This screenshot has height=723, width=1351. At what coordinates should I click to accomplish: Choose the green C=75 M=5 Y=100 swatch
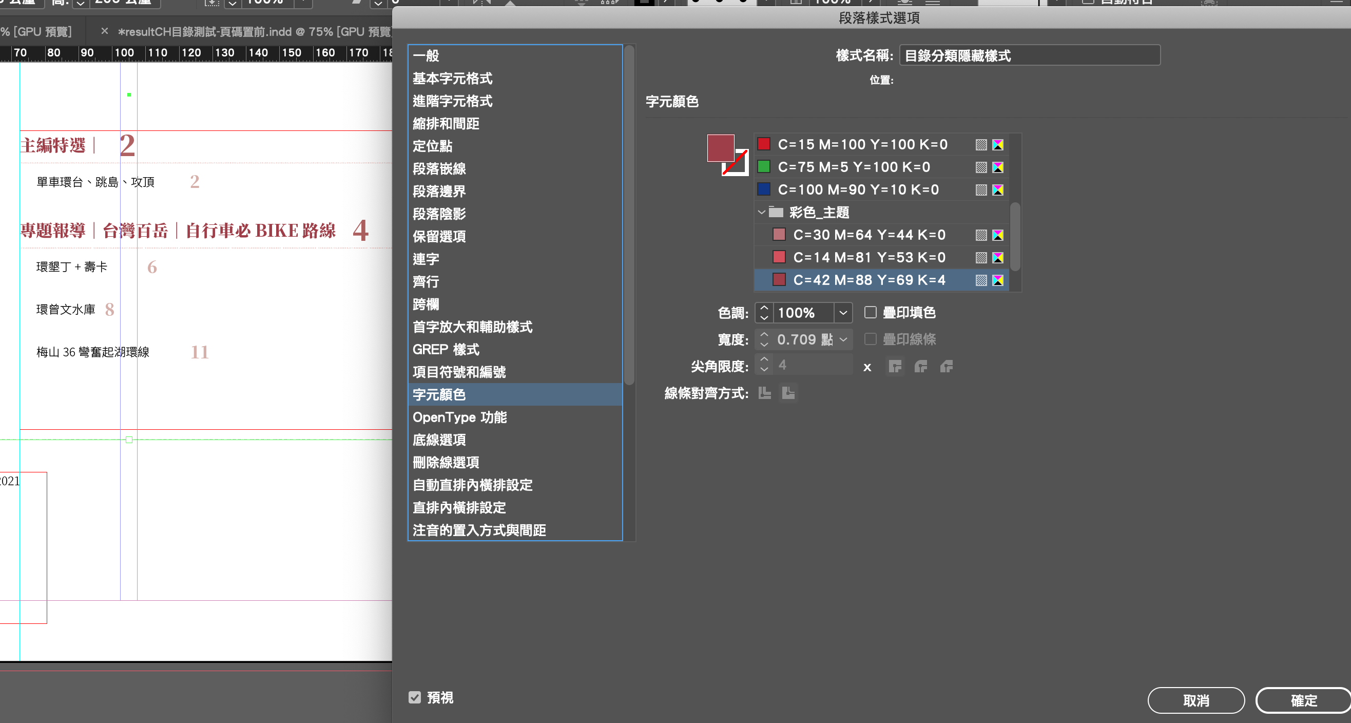[853, 167]
